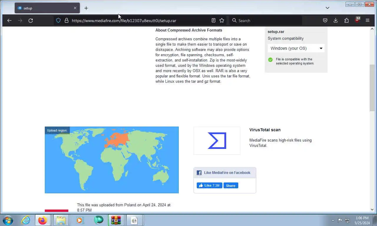377x226 pixels.
Task: Click the scrollbar down arrow
Action: pyautogui.click(x=372, y=210)
